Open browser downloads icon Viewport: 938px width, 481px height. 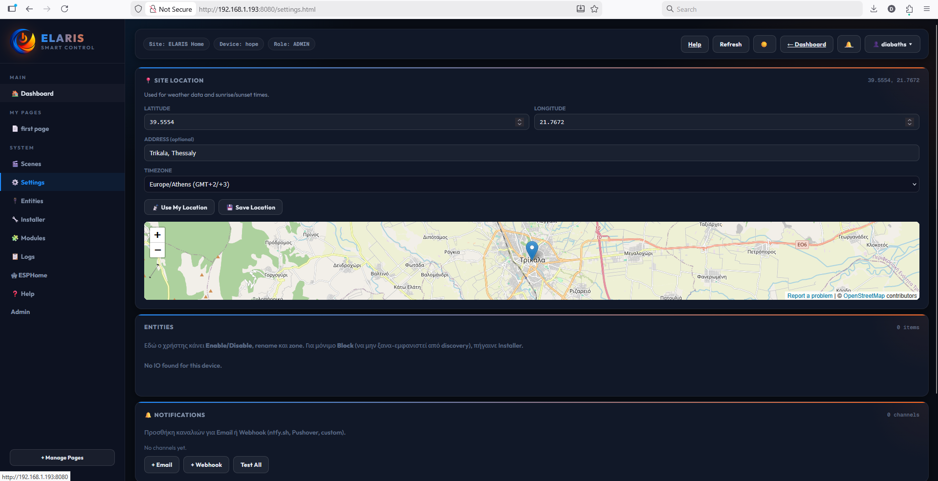[873, 9]
